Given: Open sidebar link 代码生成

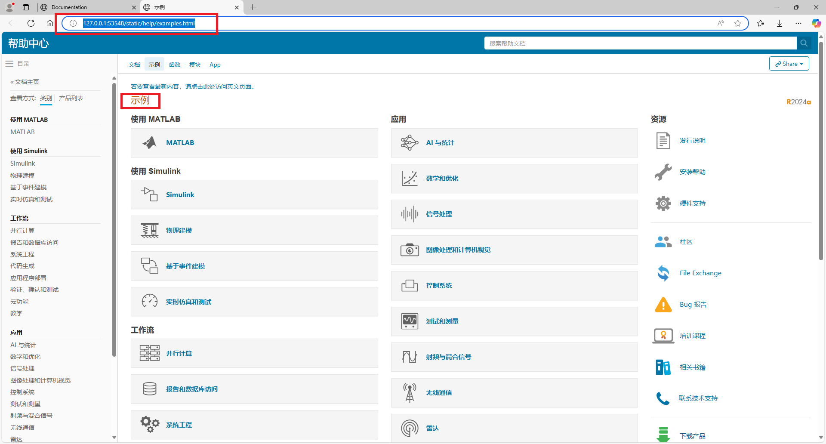Looking at the screenshot, I should click(22, 266).
